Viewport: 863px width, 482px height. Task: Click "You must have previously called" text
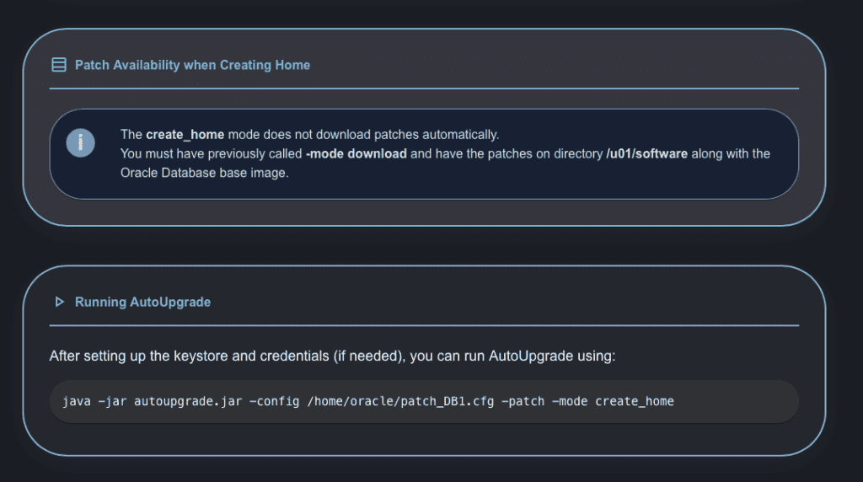point(212,153)
